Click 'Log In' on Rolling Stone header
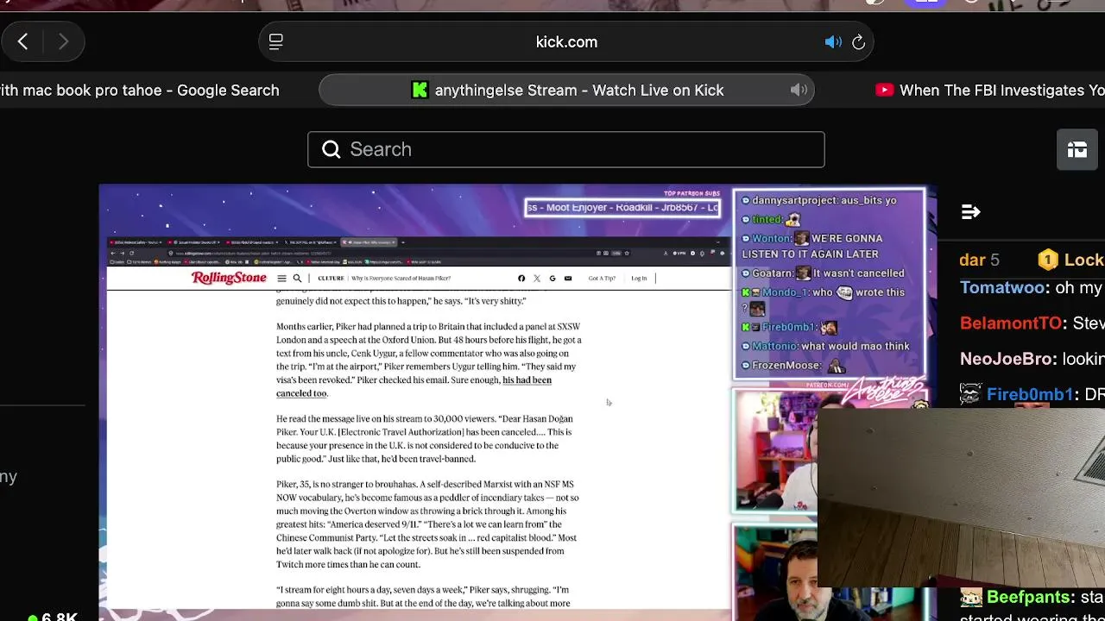 pos(639,279)
